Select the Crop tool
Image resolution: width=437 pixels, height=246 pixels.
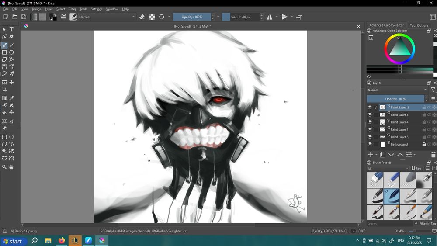pos(4,90)
